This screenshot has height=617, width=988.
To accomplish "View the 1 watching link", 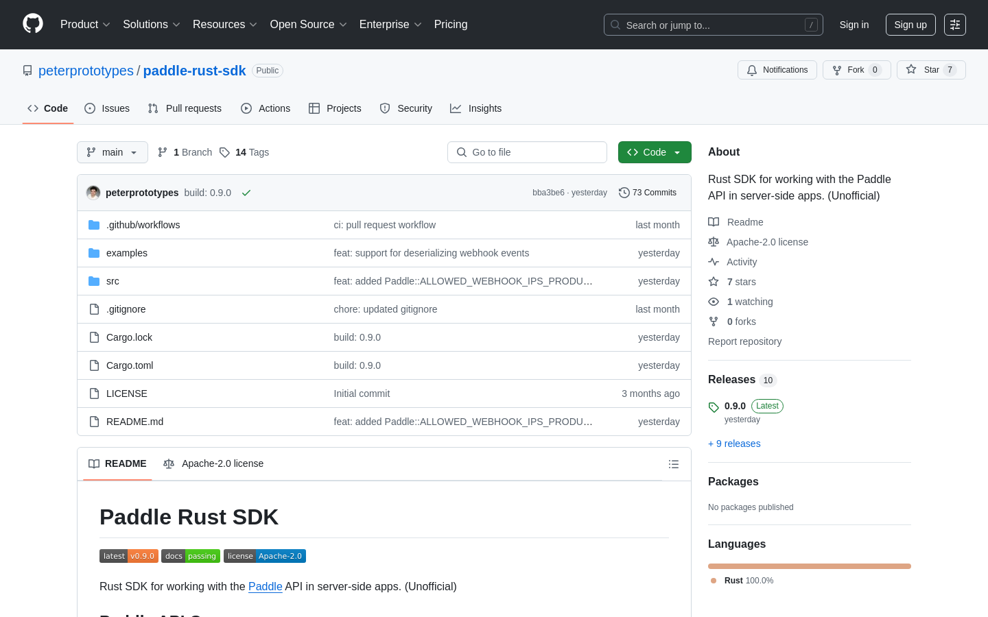I will [740, 302].
